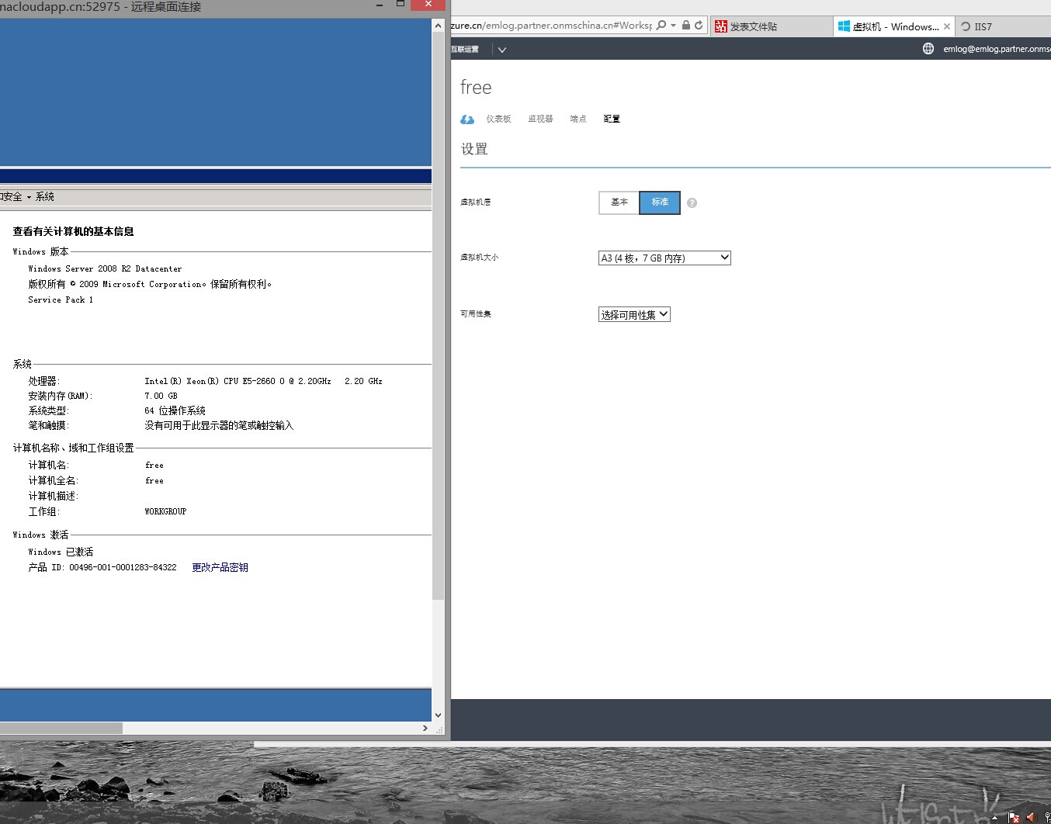Switch to the 发表文件贴 browser tab
The image size is (1051, 824).
coord(753,26)
